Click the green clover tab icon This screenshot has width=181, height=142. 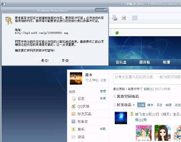(117, 33)
